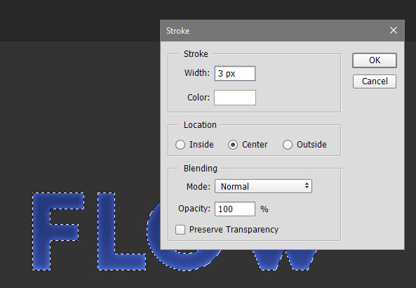Close the Stroke dialog with the X
416x288 pixels.
394,30
